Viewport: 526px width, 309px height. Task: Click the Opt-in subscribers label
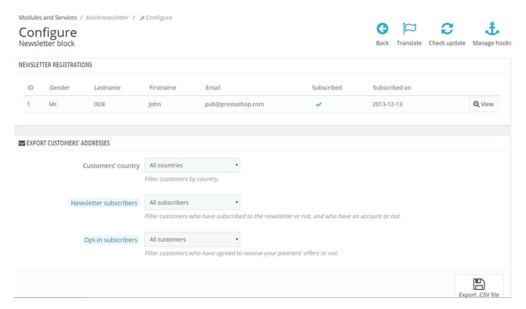(110, 240)
